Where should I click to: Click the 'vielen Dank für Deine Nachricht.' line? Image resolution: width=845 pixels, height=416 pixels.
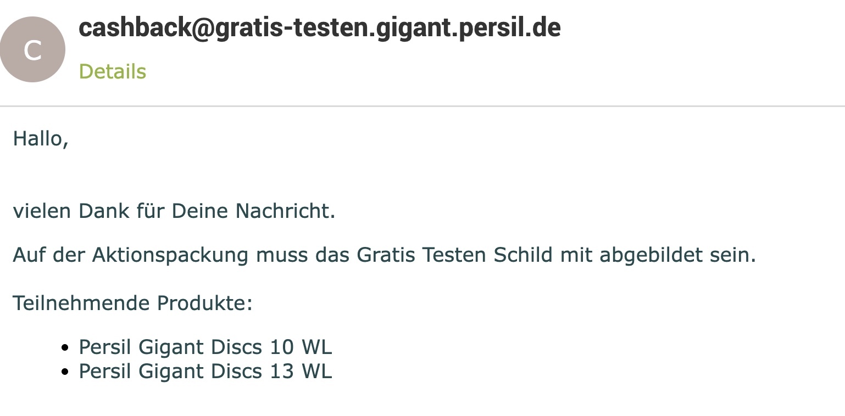click(174, 211)
